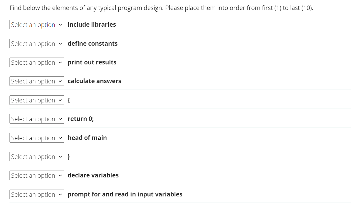Click the chevron on the "define constants" selector

point(60,43)
